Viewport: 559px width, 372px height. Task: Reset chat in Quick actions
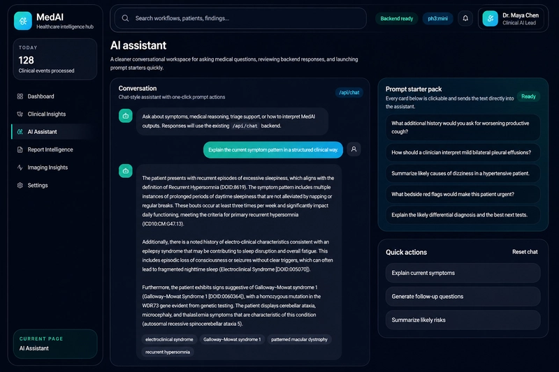[x=525, y=252]
